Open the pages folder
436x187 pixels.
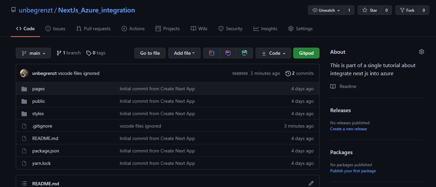click(x=38, y=89)
